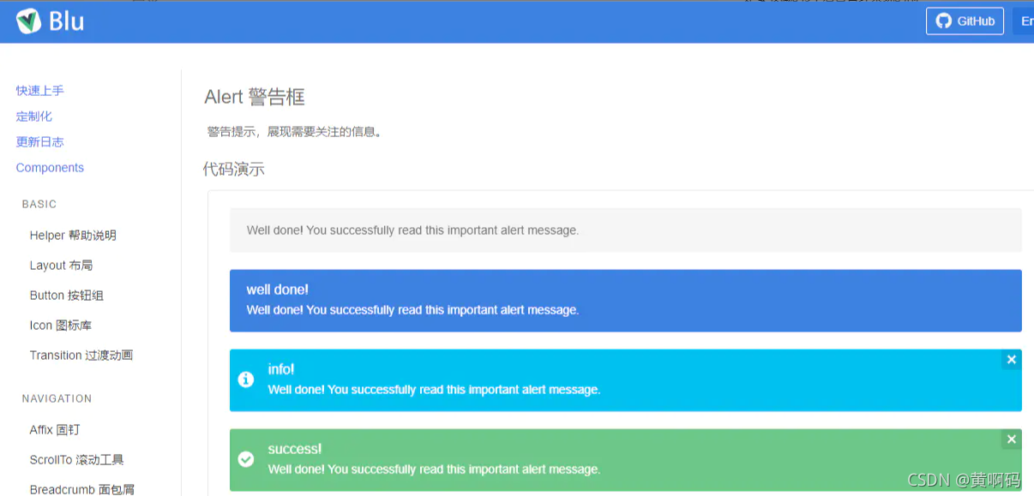Viewport: 1034px width, 496px height.
Task: Open 定制化 sidebar link
Action: pyautogui.click(x=34, y=117)
